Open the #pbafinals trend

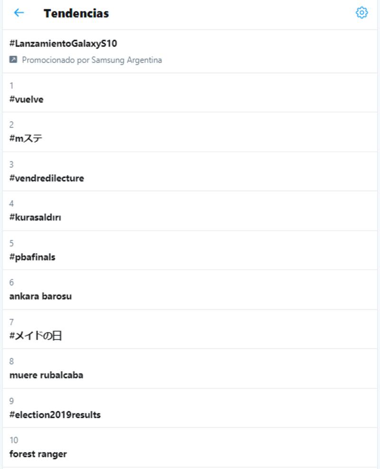[x=32, y=257]
